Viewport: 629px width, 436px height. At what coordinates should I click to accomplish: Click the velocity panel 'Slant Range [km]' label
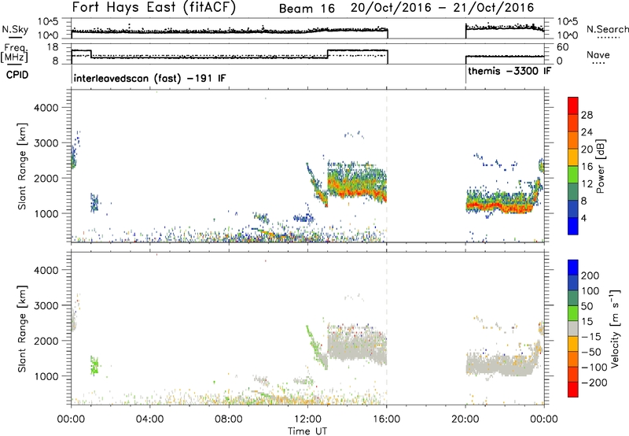22,329
